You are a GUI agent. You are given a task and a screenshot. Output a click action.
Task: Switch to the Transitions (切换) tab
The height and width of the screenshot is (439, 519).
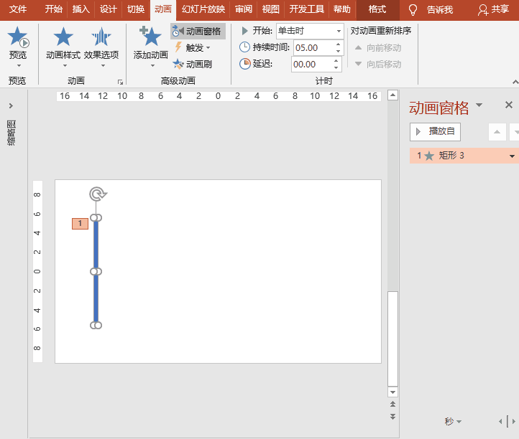click(x=136, y=9)
